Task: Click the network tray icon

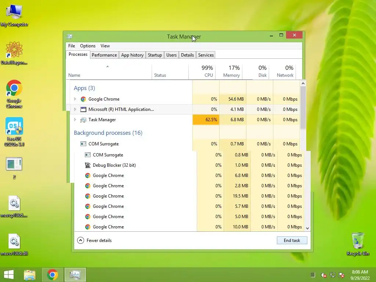Action: click(x=333, y=275)
